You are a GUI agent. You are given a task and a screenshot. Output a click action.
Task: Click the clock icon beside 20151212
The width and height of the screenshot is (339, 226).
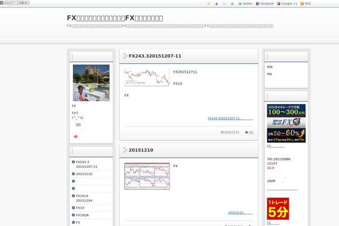click(222, 132)
